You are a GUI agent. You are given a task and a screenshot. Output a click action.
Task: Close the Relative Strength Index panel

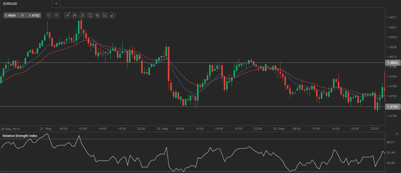tap(397, 134)
